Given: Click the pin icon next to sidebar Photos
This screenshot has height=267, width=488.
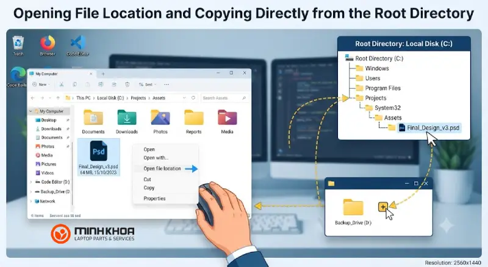Looking at the screenshot, I should (x=68, y=147).
